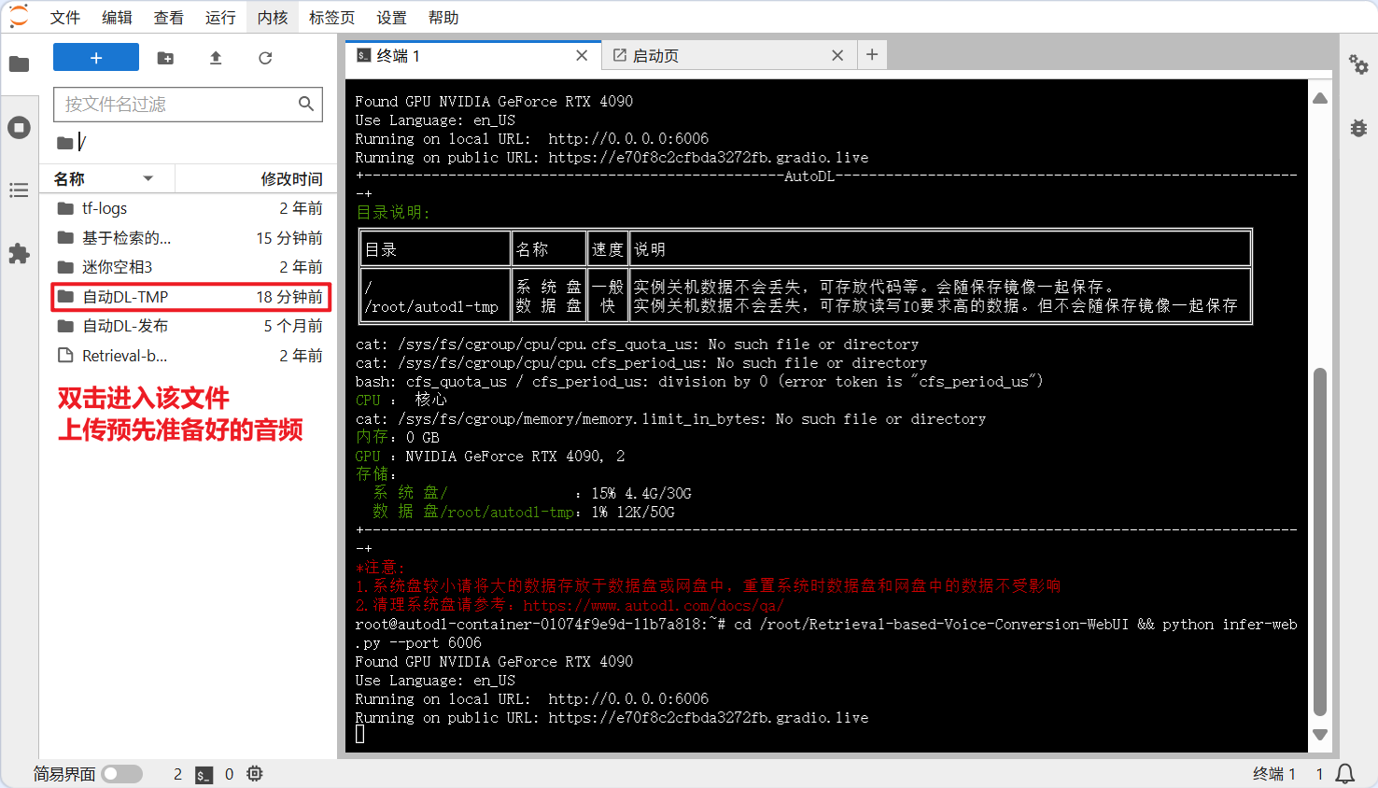The image size is (1378, 788).
Task: Click the Jupyter logo icon
Action: (x=19, y=17)
